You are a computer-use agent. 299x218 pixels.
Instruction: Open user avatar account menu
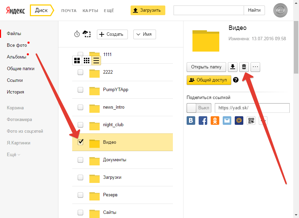[x=280, y=10]
